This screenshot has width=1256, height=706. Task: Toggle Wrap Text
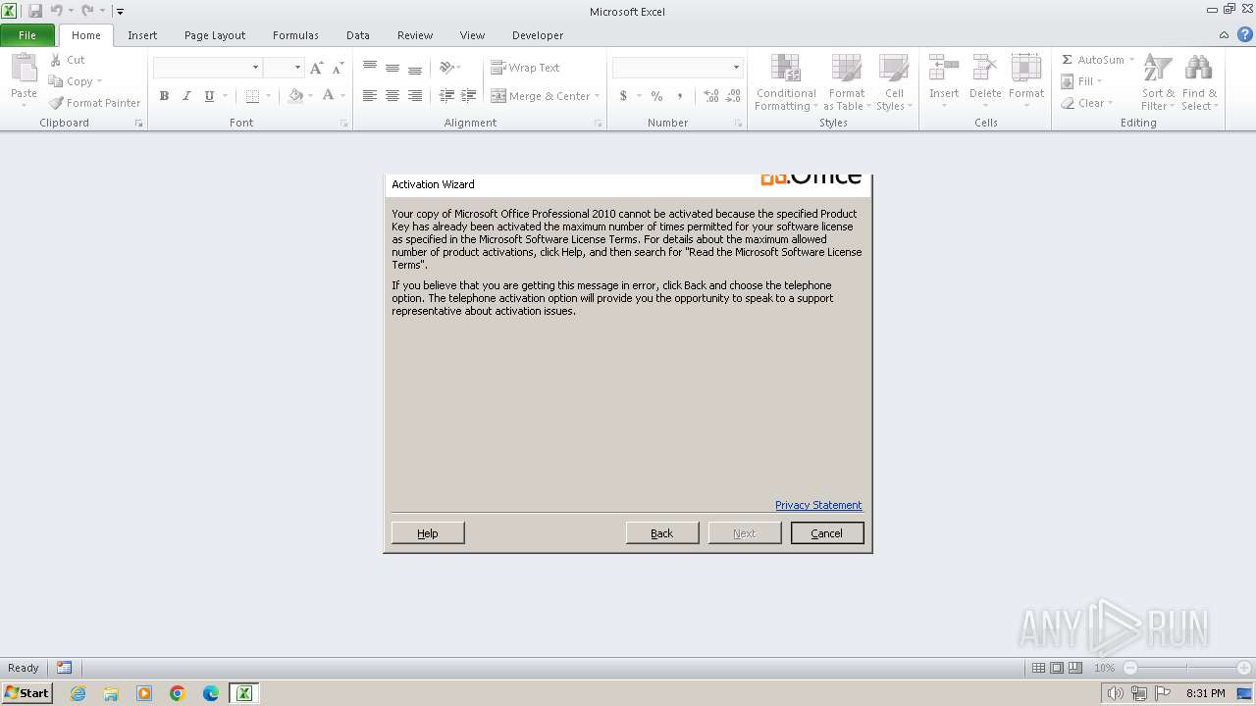pos(525,68)
